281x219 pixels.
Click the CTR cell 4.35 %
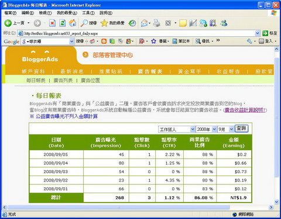[169, 180]
